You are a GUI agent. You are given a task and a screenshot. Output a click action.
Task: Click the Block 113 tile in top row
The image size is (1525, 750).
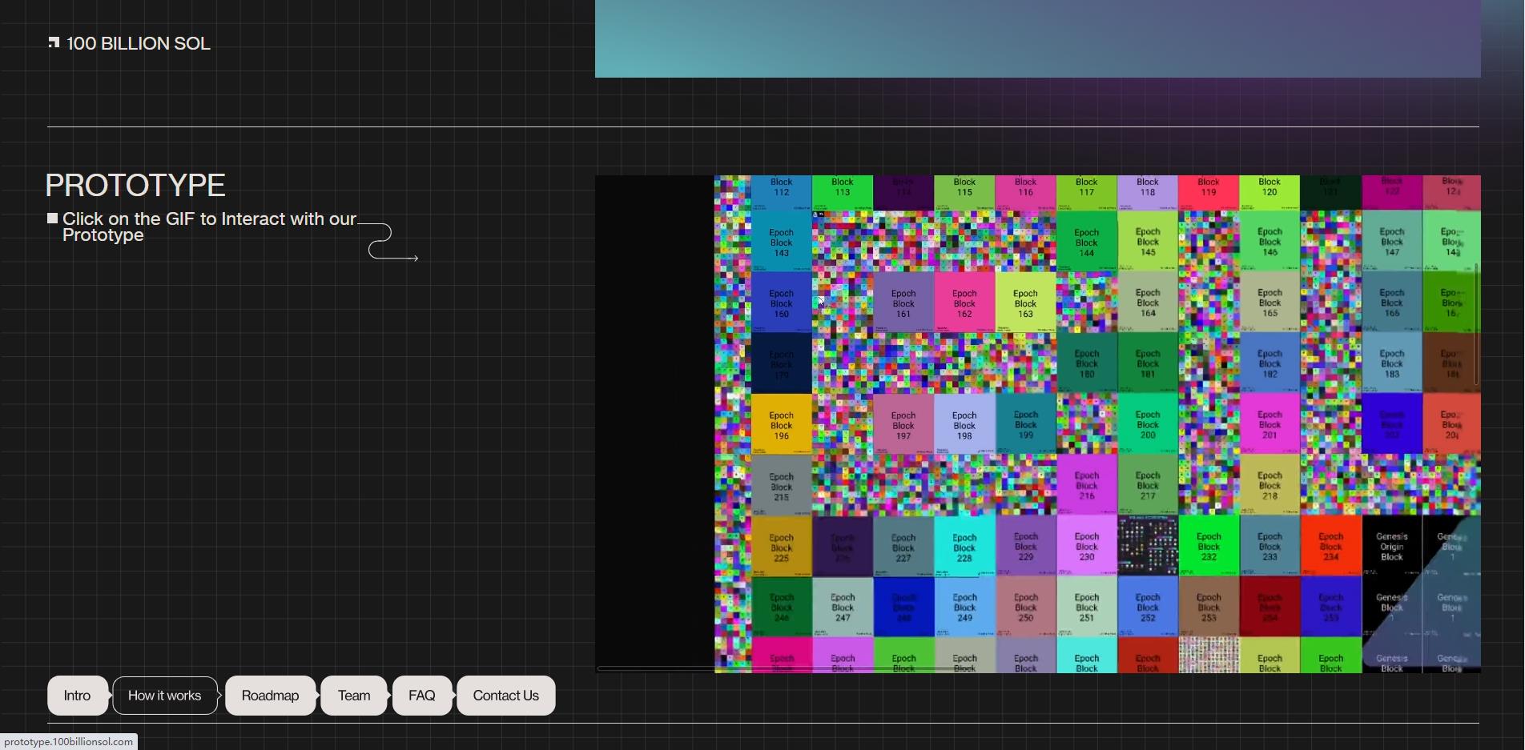(843, 193)
